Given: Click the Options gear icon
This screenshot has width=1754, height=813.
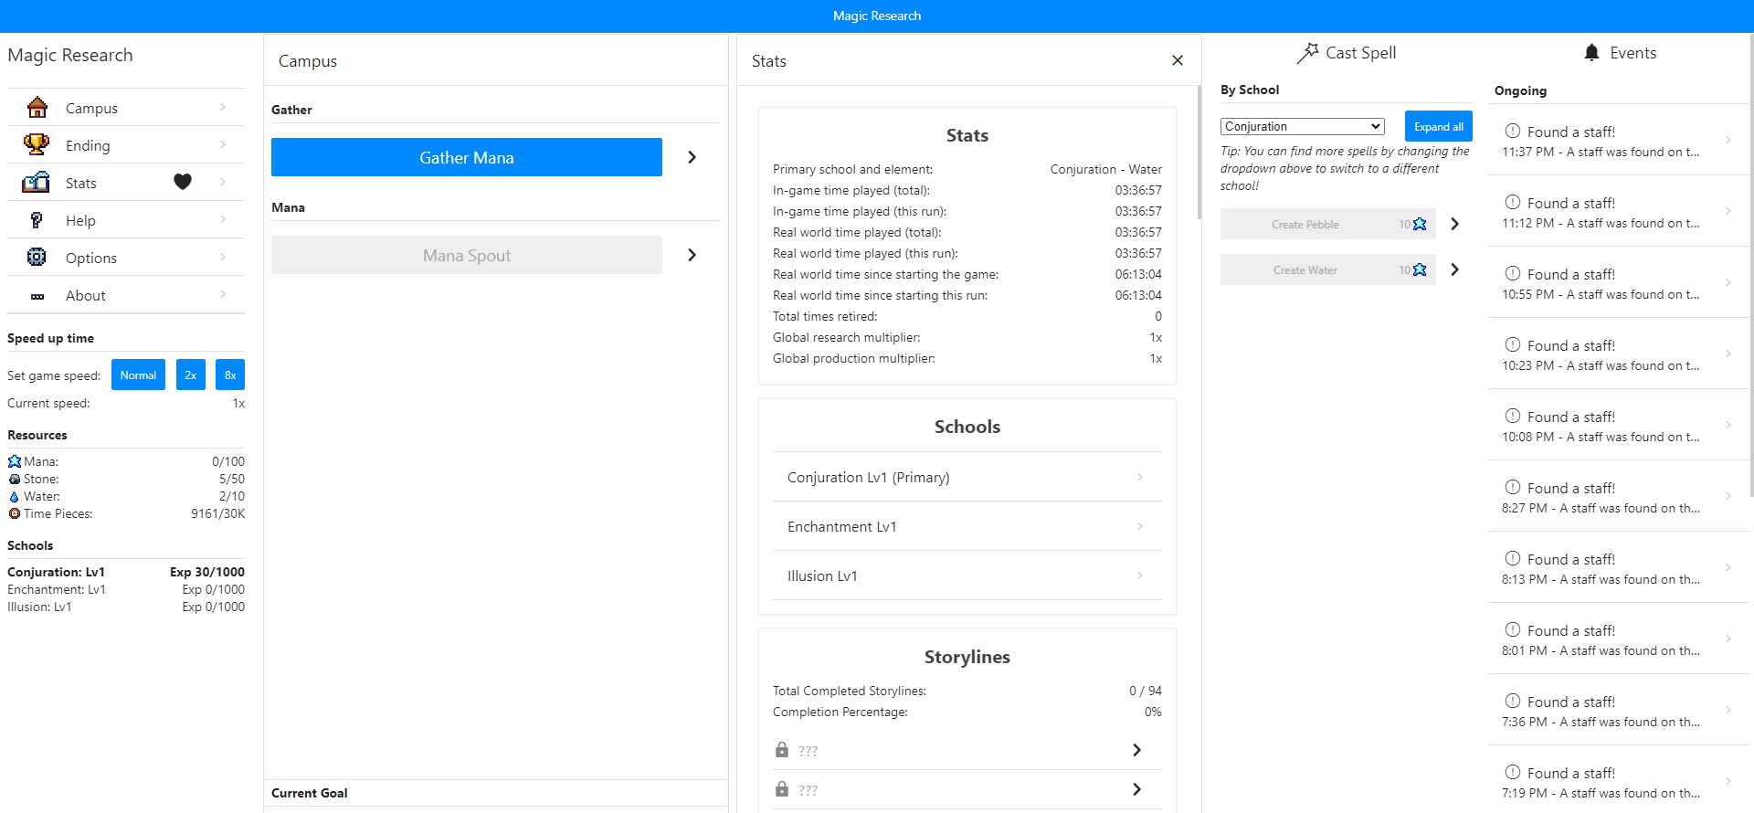Looking at the screenshot, I should pos(37,258).
